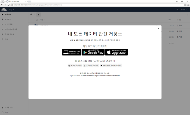The height and width of the screenshot is (115, 190).
Task: Select Favorites star item in sidebar
Action: click(14, 19)
